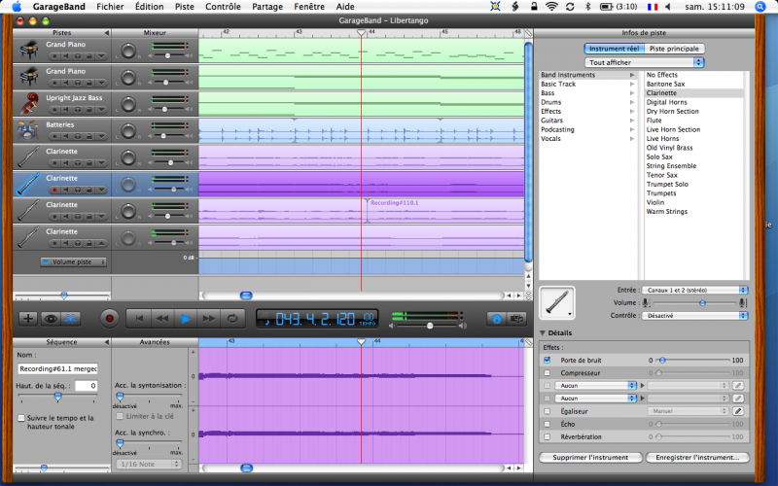Open the Piste menu

[184, 7]
